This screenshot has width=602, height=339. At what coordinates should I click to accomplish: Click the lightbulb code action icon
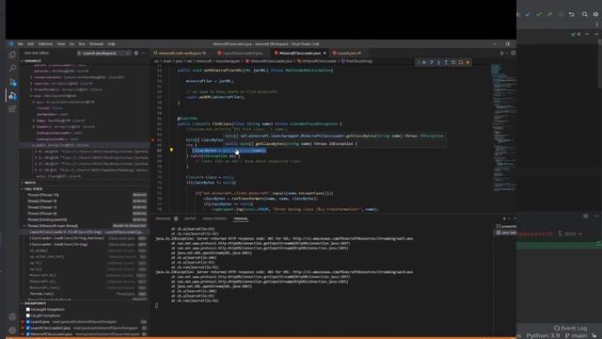171,150
